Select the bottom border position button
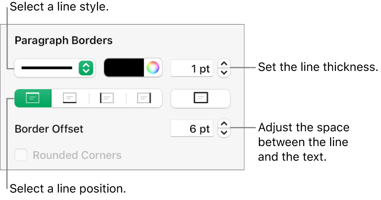Image resolution: width=381 pixels, height=200 pixels. [x=70, y=98]
